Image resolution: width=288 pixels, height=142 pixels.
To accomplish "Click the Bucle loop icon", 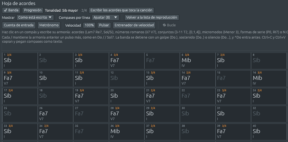I will (164, 25).
